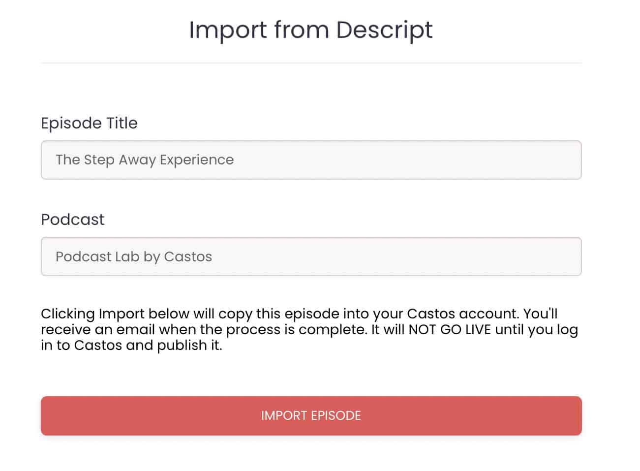Select the text The Step Away Experience
The height and width of the screenshot is (471, 640).
tap(145, 160)
